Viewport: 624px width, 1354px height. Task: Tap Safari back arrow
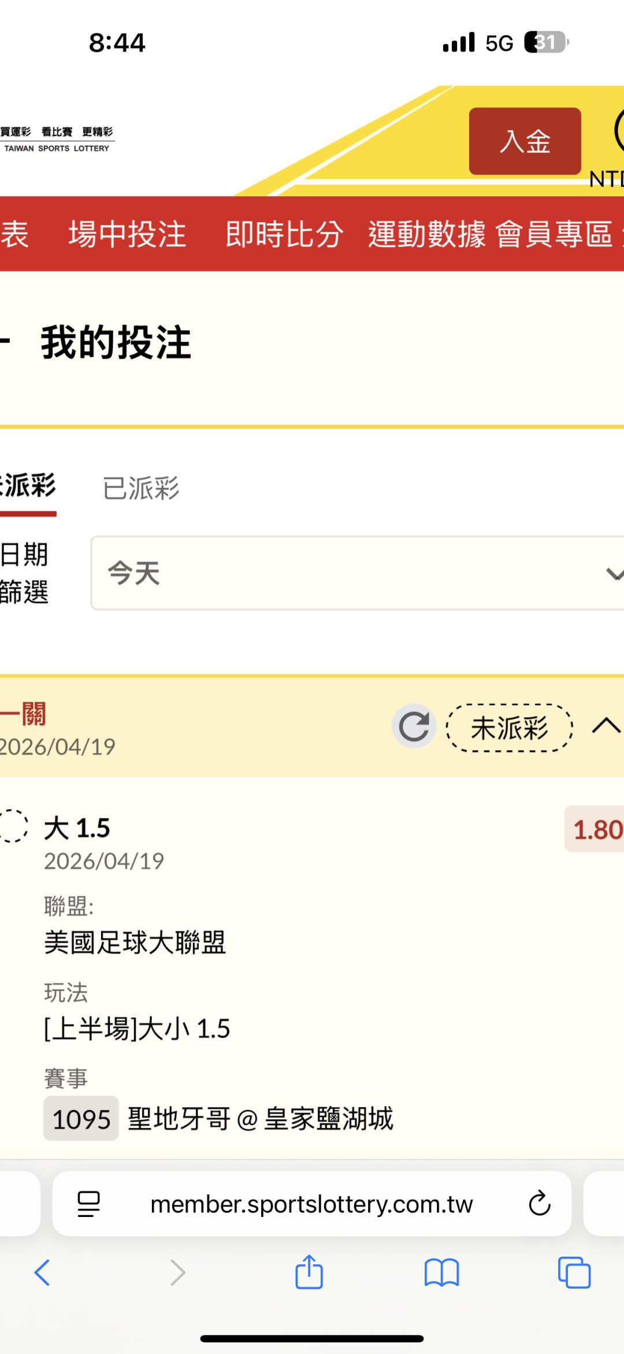pos(42,1272)
